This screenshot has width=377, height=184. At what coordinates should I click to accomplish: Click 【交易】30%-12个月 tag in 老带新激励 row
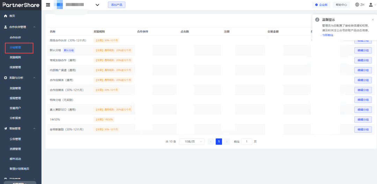[x=106, y=130]
